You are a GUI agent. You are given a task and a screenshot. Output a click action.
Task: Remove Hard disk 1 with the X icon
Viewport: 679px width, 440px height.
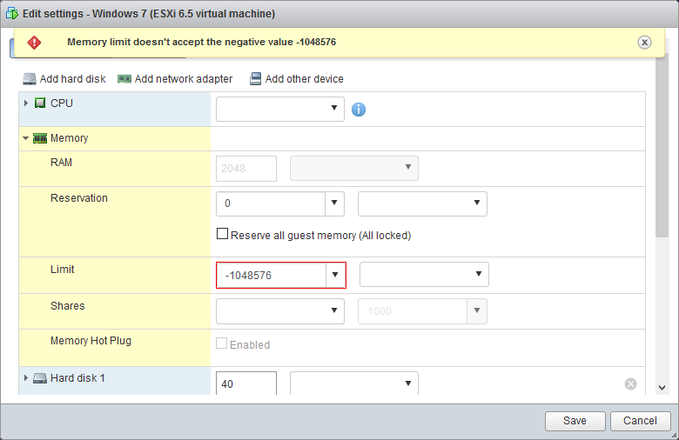coord(630,384)
